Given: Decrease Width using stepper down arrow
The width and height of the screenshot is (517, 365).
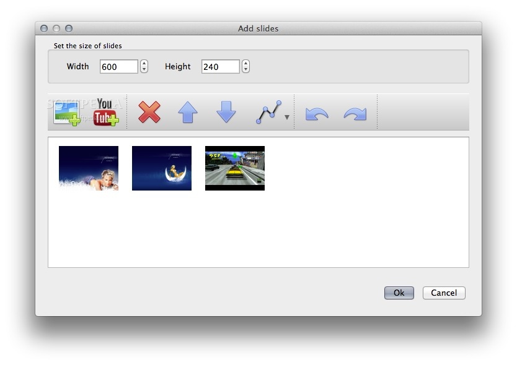Looking at the screenshot, I should pos(144,70).
